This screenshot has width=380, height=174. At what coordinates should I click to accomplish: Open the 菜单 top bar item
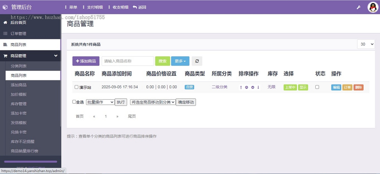[71, 7]
